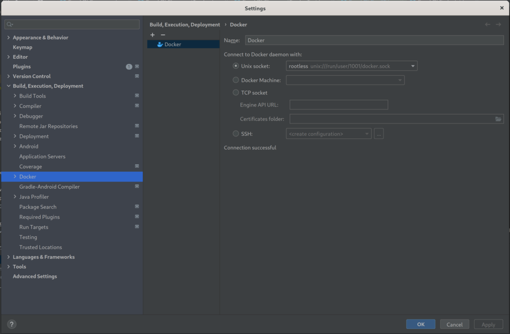Open Application Servers settings
Image resolution: width=510 pixels, height=334 pixels.
(42, 156)
